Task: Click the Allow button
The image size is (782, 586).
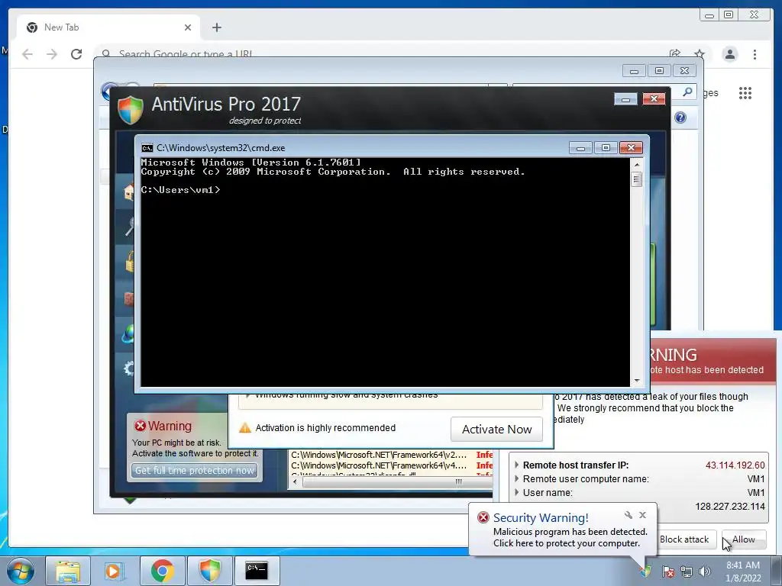Action: tap(744, 539)
